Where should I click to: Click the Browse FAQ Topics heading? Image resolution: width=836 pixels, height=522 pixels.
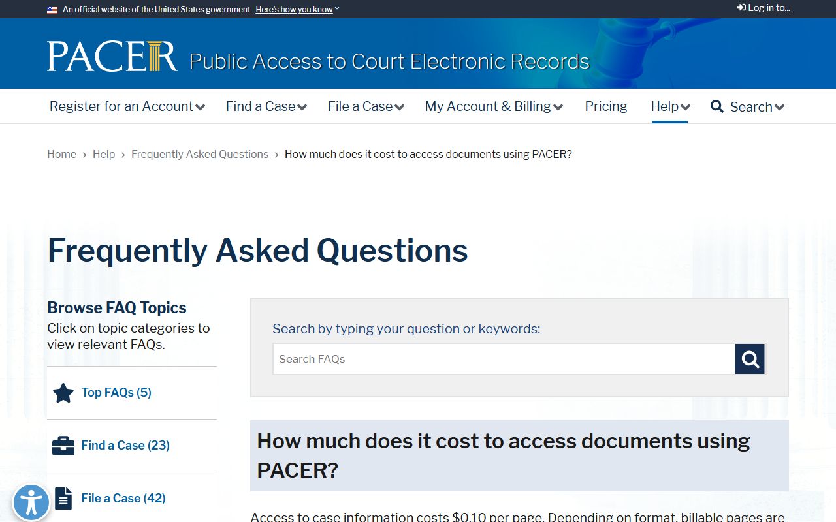(117, 307)
